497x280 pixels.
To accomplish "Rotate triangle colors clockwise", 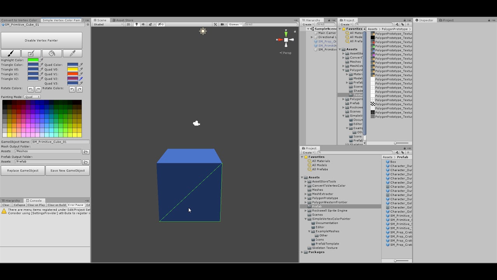I will (x=38, y=89).
